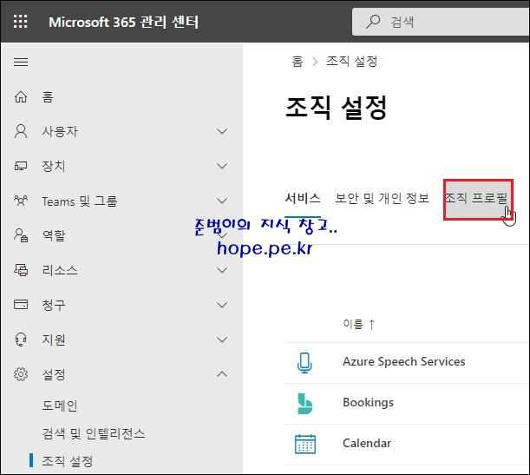Click the 장치 device icon
Screen dimensions: 530x475
21,166
